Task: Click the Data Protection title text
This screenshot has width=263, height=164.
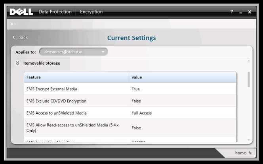Action: click(x=55, y=12)
